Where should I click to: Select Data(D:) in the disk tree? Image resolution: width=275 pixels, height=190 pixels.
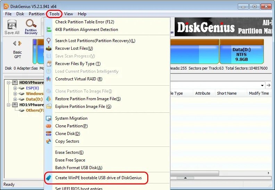[x=34, y=99]
